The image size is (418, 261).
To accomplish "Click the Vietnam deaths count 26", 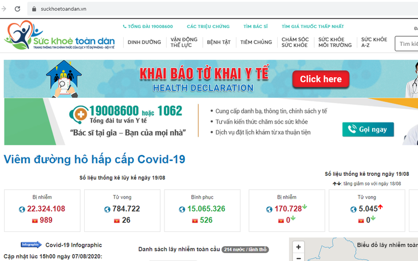I will click(x=126, y=220).
